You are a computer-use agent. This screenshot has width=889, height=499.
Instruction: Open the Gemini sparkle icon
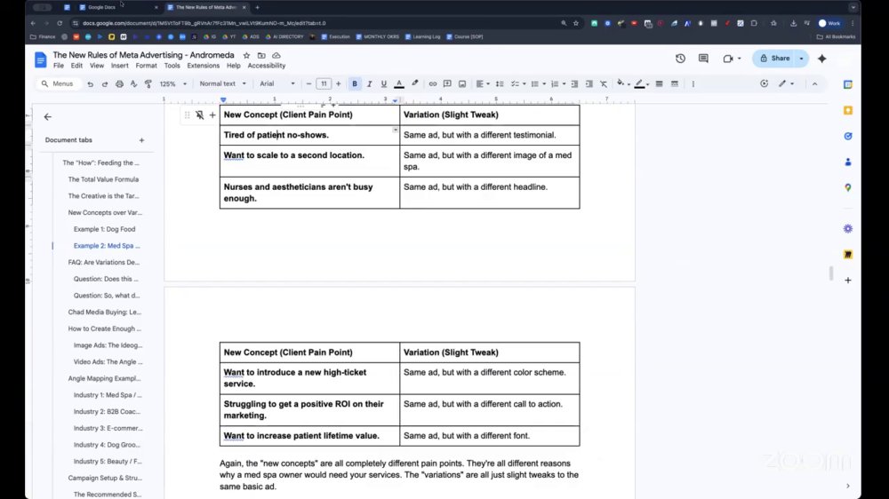(x=822, y=59)
